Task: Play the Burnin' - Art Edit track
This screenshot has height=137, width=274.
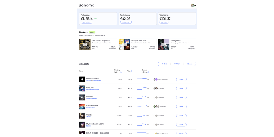Action: pos(82,79)
